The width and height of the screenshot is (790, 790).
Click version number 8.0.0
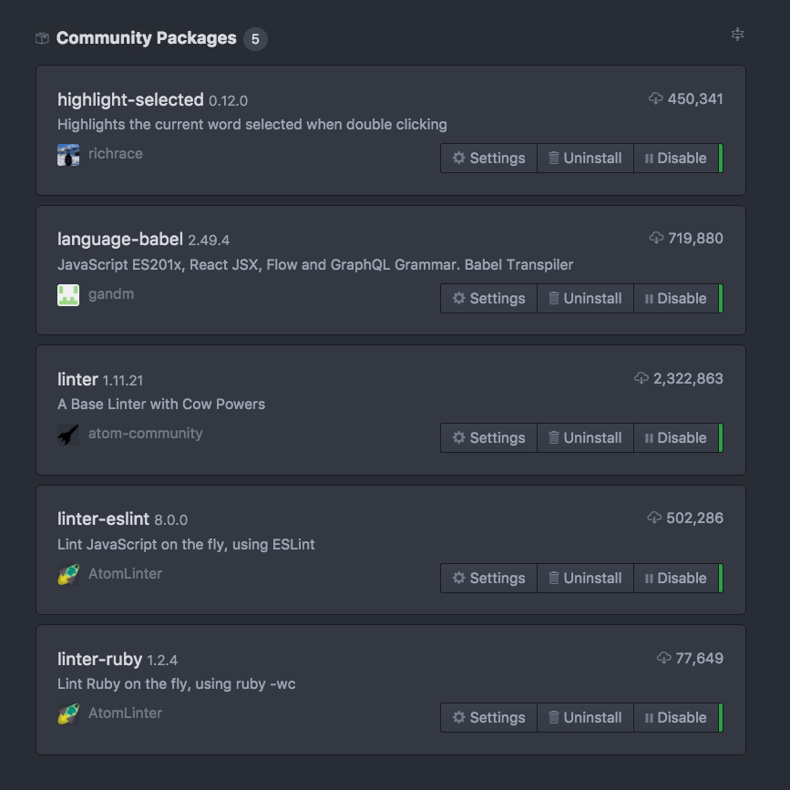[170, 520]
